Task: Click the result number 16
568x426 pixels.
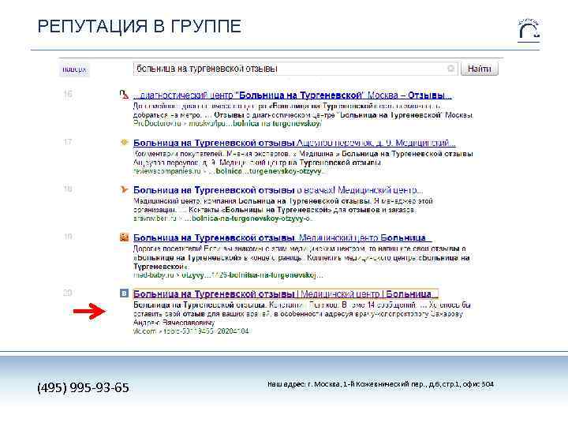Action: (x=68, y=94)
